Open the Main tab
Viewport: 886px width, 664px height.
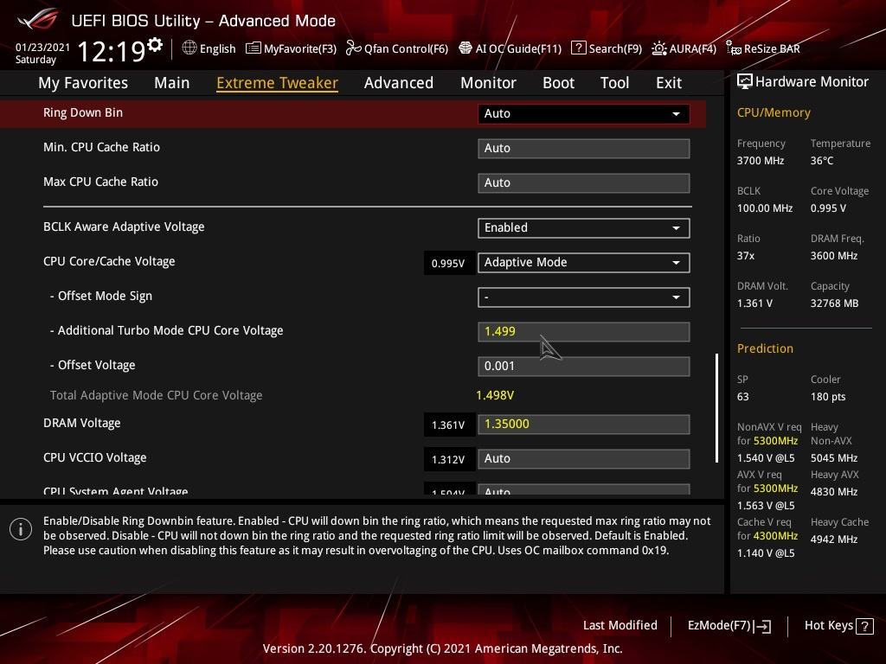coord(172,83)
